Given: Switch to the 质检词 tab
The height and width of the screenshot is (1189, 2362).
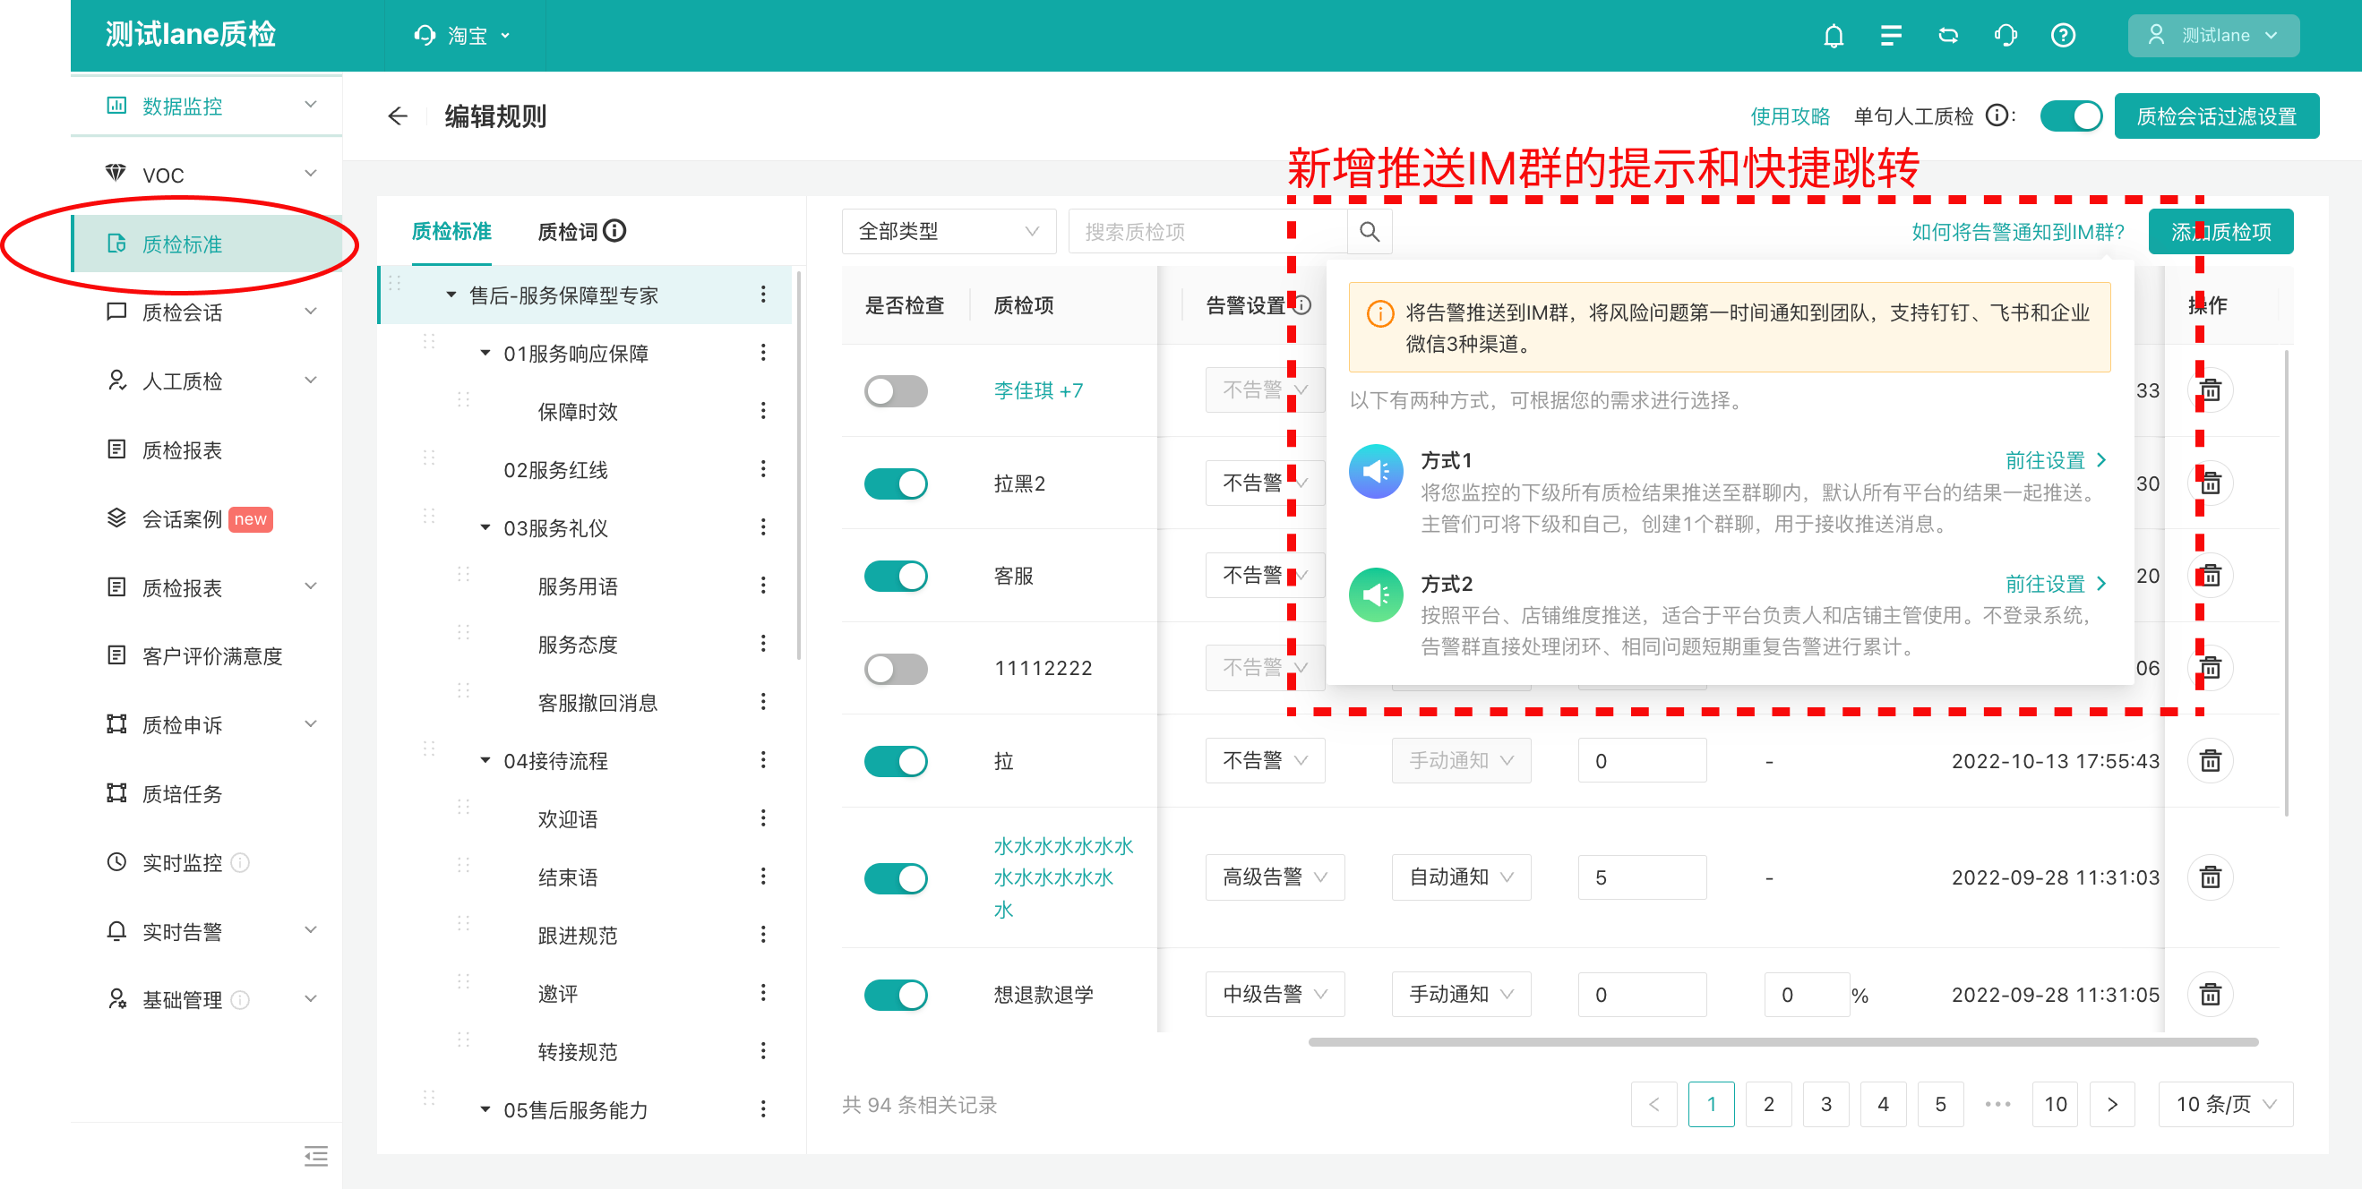Looking at the screenshot, I should coord(567,231).
